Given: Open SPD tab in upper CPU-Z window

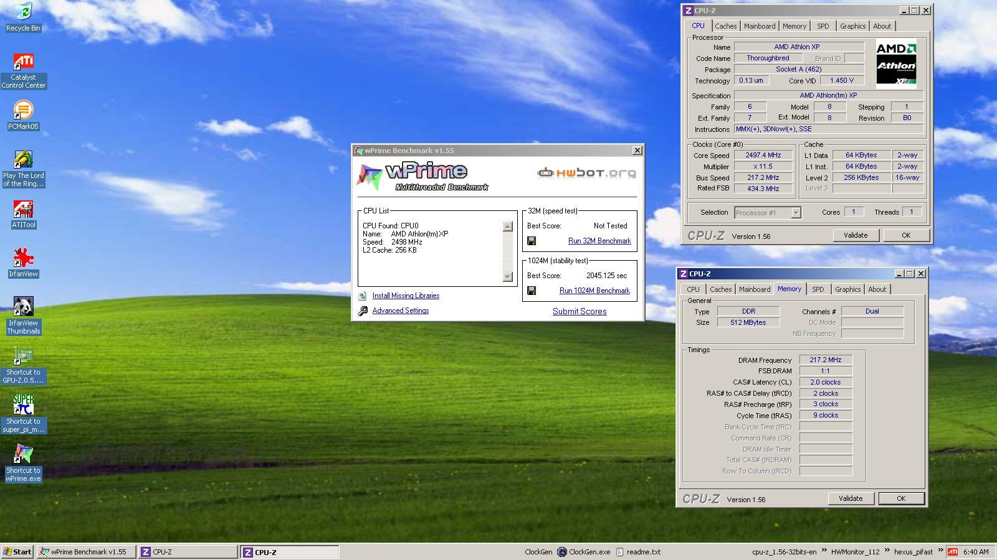Looking at the screenshot, I should click(823, 26).
